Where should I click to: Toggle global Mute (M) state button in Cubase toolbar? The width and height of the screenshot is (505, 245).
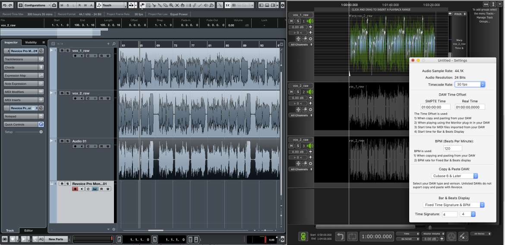[x=62, y=6]
